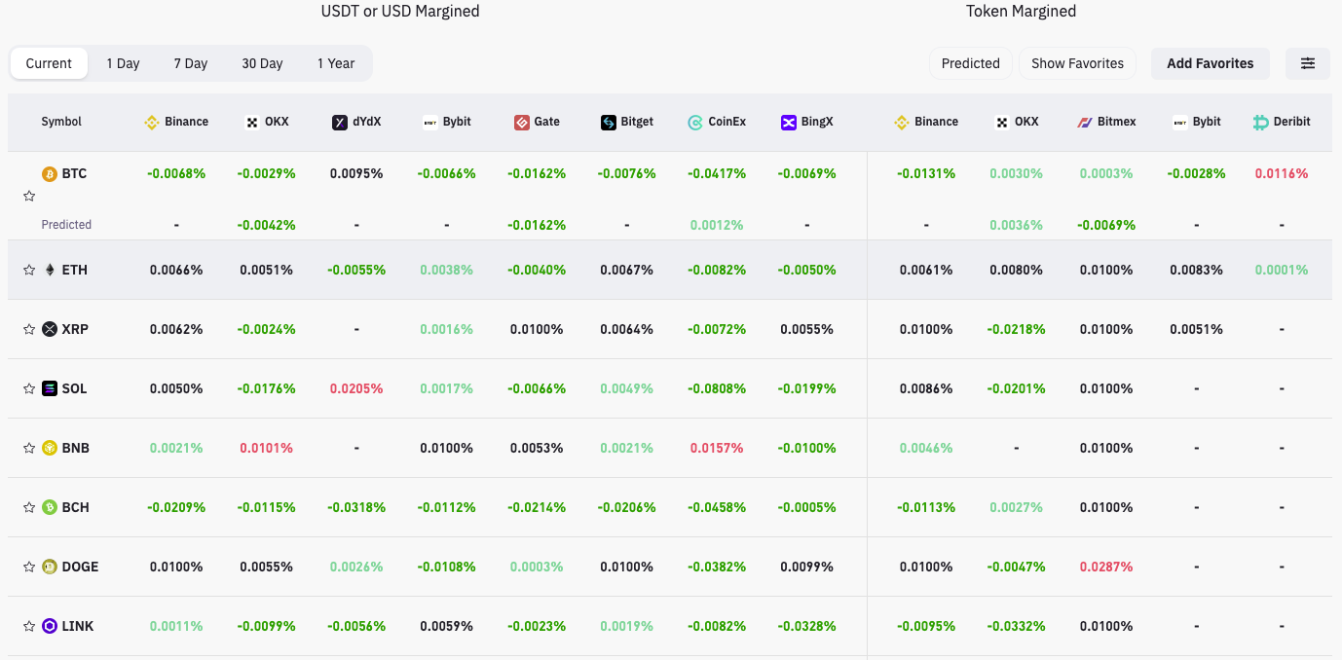Star the SOL row as favorite
Viewport: 1342px width, 660px height.
coord(28,387)
